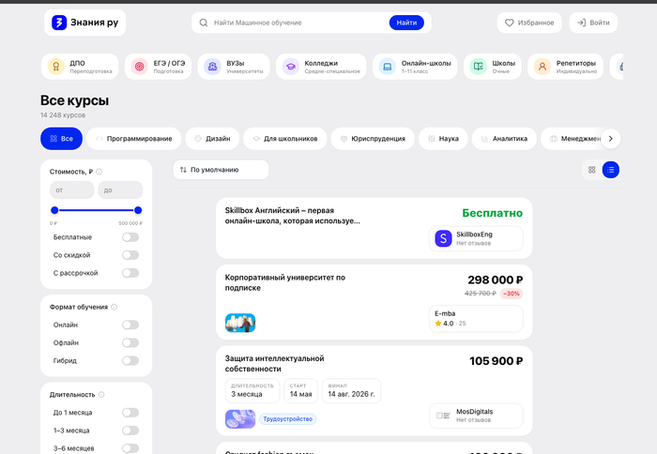Viewport: 657px width, 454px height.
Task: Open the По умолчанию sorting dropdown
Action: click(221, 170)
